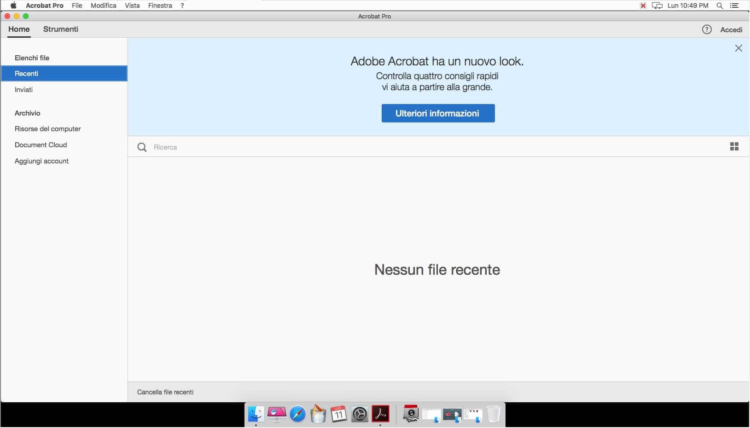Launch Safari from the dock
The image size is (750, 428).
297,414
